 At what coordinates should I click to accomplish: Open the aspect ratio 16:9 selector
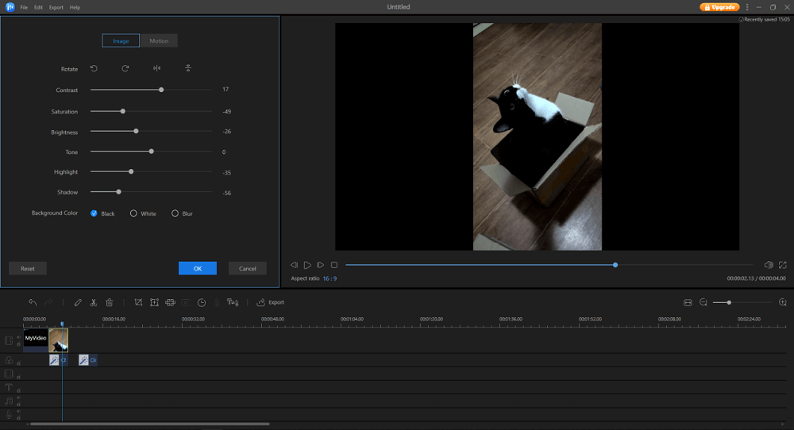coord(329,278)
